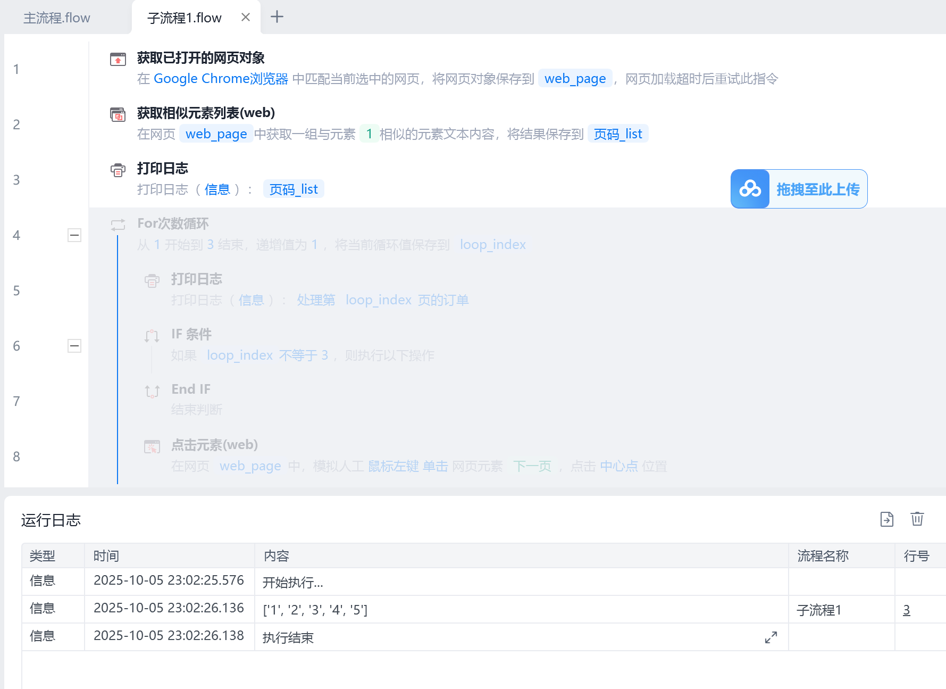Image resolution: width=946 pixels, height=689 pixels.
Task: Click timestamp 2025-10-05 23:02:25.576
Action: 169,580
